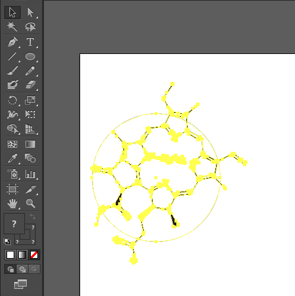This screenshot has width=295, height=296.
Task: Enable Draw Normal mode
Action: click(x=11, y=269)
